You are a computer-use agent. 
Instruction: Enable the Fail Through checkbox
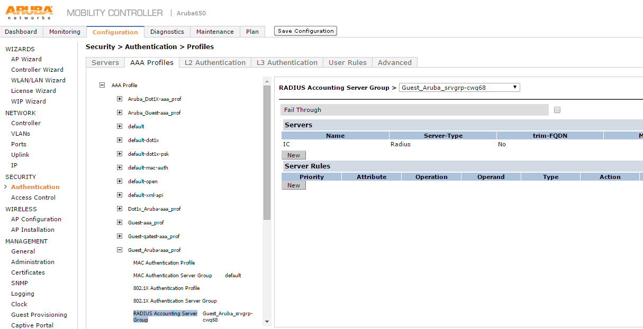pyautogui.click(x=557, y=110)
